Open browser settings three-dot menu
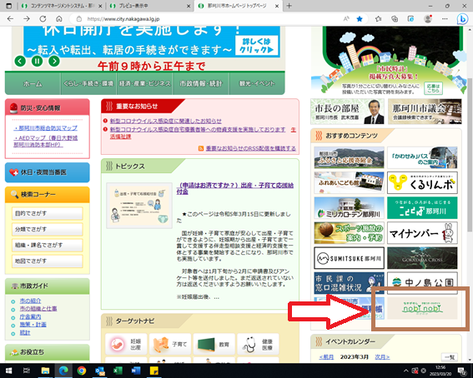This screenshot has width=473, height=378. [x=445, y=19]
